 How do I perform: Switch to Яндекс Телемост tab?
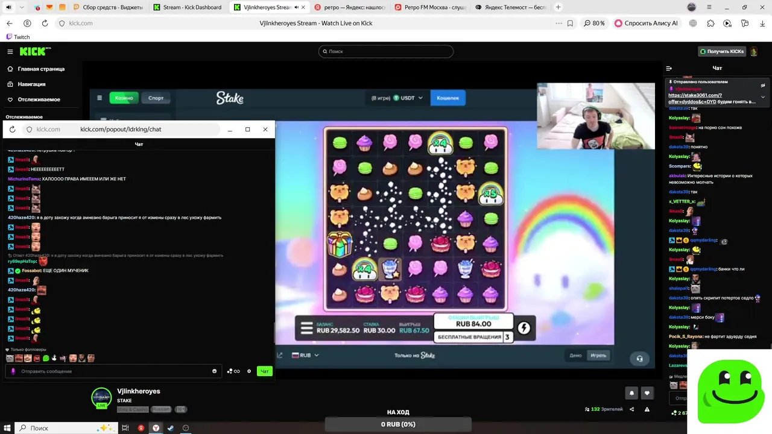coord(511,7)
